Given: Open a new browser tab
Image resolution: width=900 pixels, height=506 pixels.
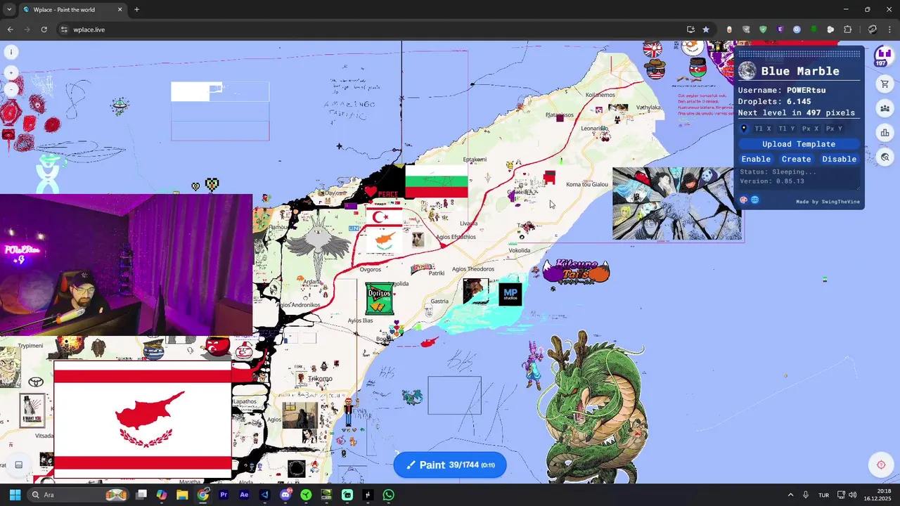Looking at the screenshot, I should click(x=136, y=10).
